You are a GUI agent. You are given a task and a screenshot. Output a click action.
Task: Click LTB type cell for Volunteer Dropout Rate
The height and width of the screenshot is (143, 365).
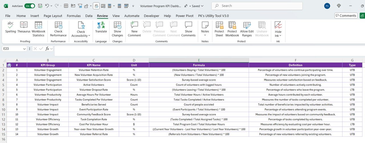click(352, 90)
